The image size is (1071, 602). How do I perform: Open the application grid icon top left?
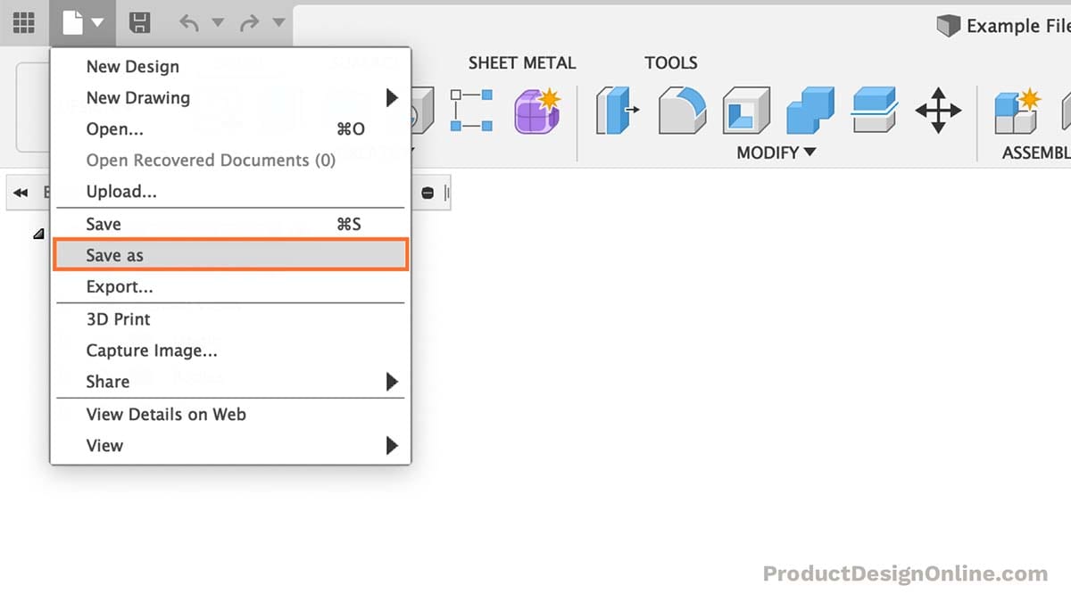pyautogui.click(x=23, y=23)
